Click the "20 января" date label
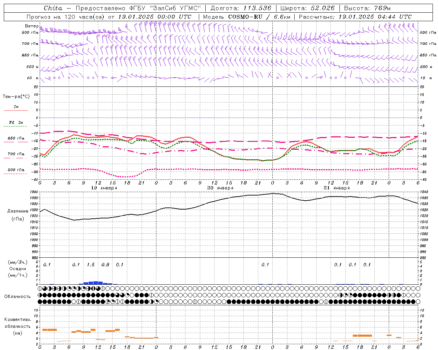This screenshot has width=438, height=350. click(x=220, y=188)
